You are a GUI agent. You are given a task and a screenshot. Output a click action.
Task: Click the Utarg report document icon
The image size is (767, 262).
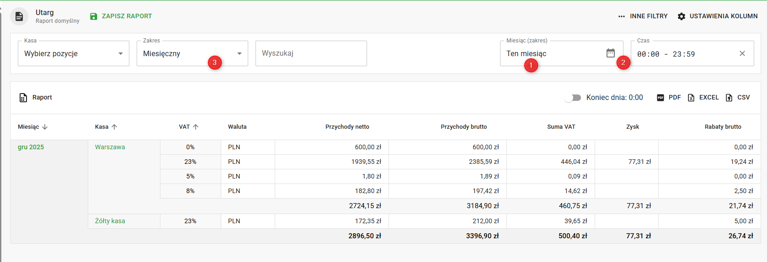(19, 16)
